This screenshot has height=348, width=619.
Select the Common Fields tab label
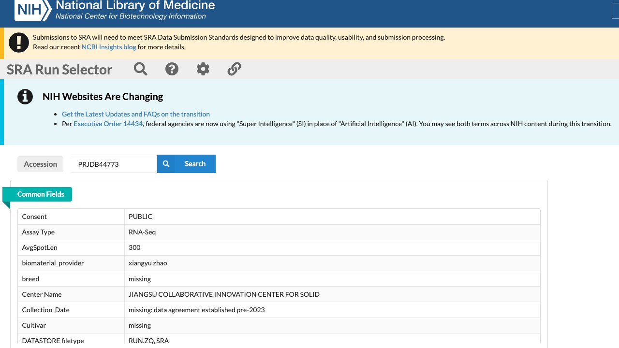pos(41,194)
